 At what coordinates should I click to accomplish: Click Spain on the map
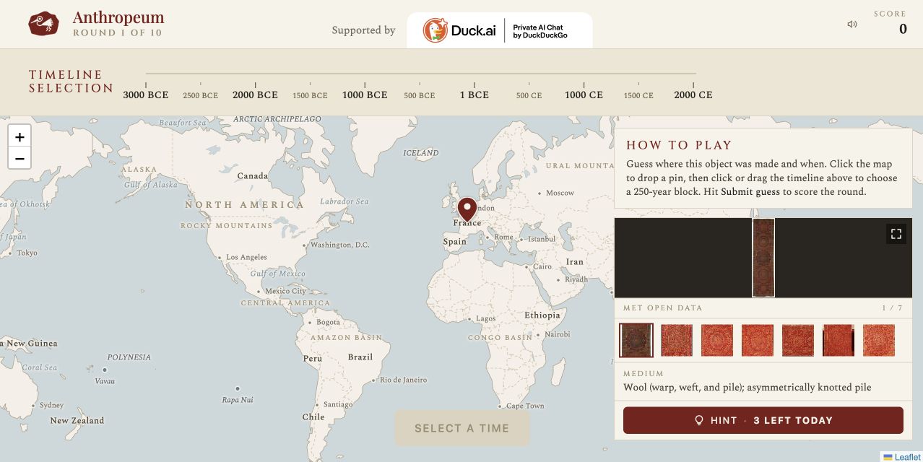pyautogui.click(x=455, y=241)
